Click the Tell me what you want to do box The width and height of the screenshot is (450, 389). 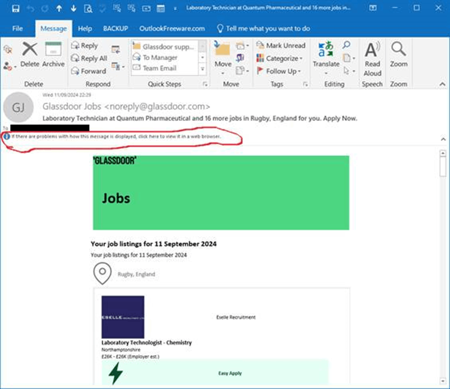tap(264, 29)
